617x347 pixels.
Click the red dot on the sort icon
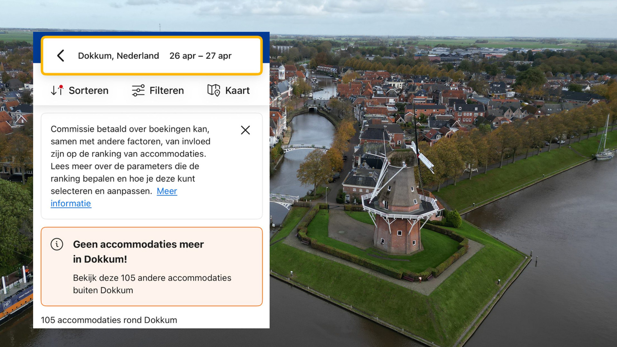coord(61,87)
